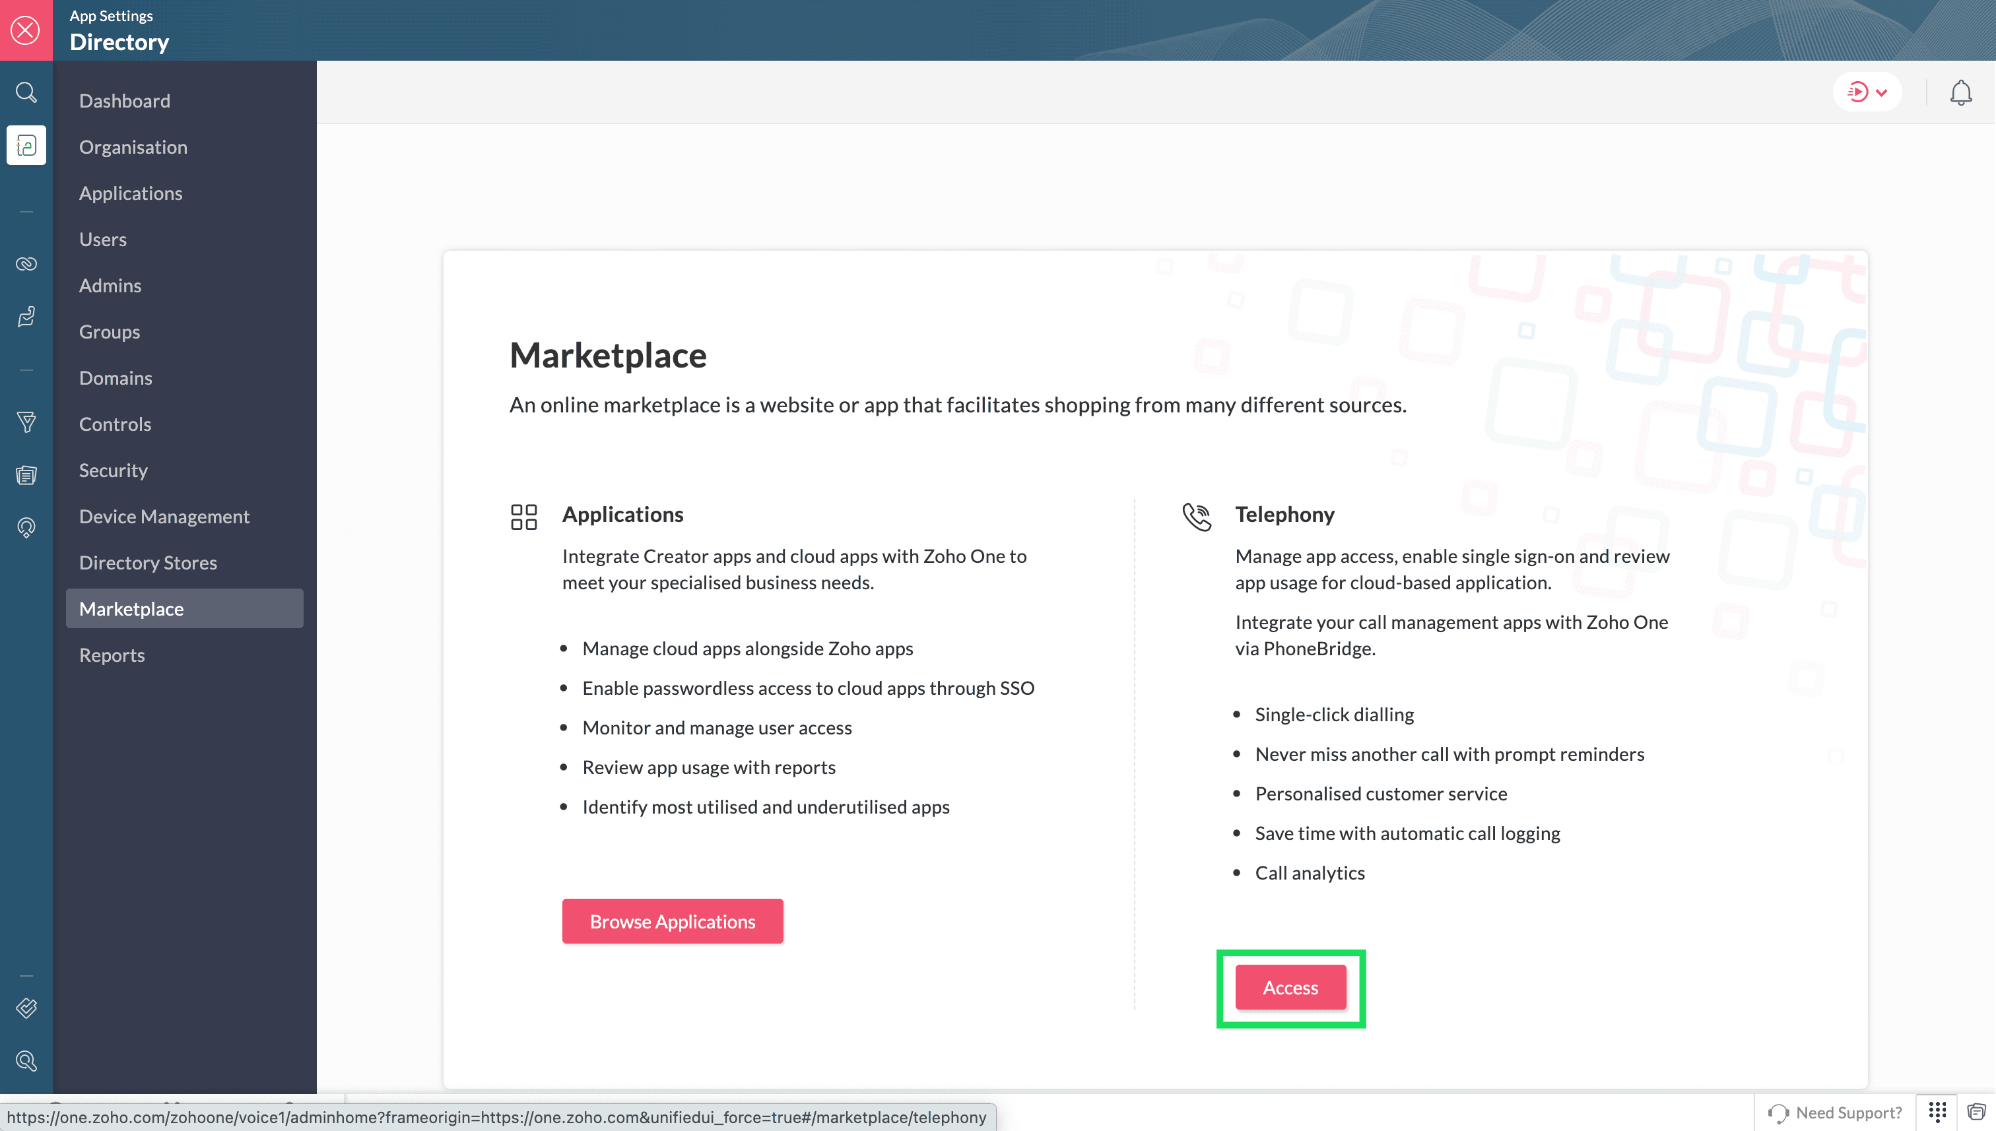Open the apps grid icon at bottom right
Viewport: 1996px width, 1131px height.
click(x=1937, y=1112)
